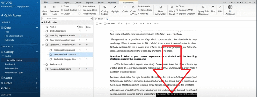Expand the Sets section in sidebar
Screen dimensions: 257x97
tap(37, 88)
